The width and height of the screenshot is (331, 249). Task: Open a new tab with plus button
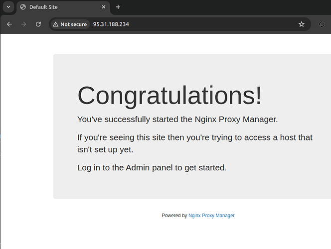pyautogui.click(x=118, y=7)
